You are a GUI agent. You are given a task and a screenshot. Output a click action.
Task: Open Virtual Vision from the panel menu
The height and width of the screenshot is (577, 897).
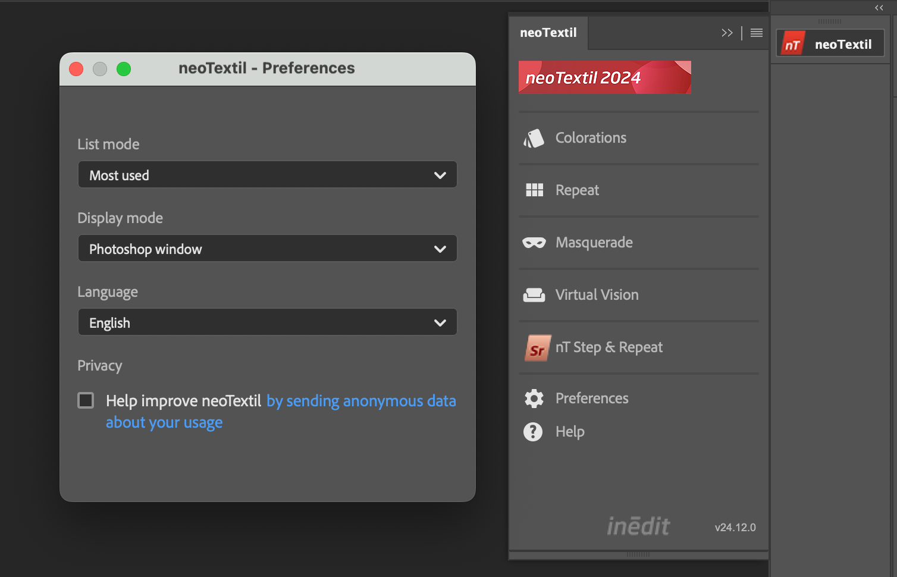[x=597, y=295]
